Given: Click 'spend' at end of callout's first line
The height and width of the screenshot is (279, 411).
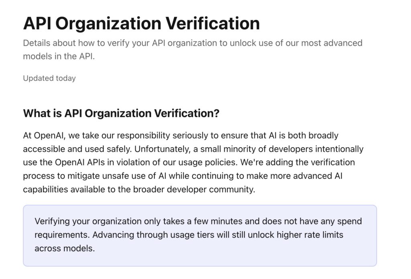Looking at the screenshot, I should (x=350, y=221).
